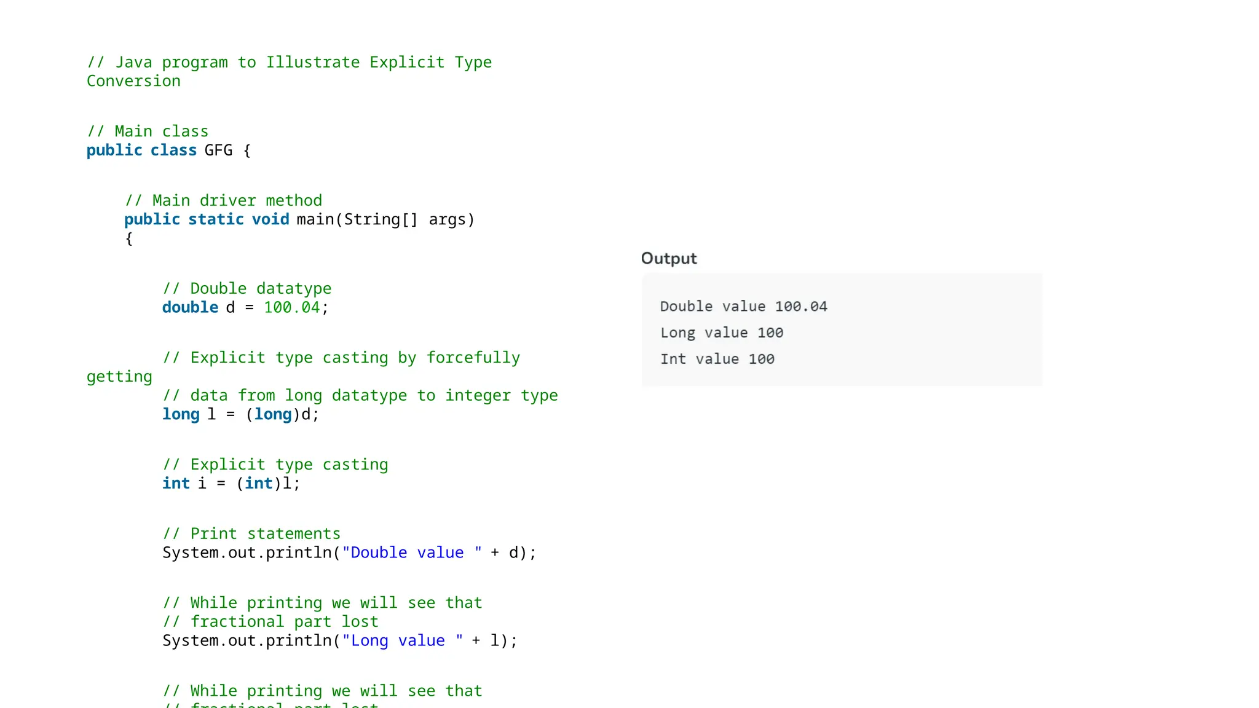The image size is (1259, 708).
Task: Click '// Main driver method' comment
Action: pos(224,201)
